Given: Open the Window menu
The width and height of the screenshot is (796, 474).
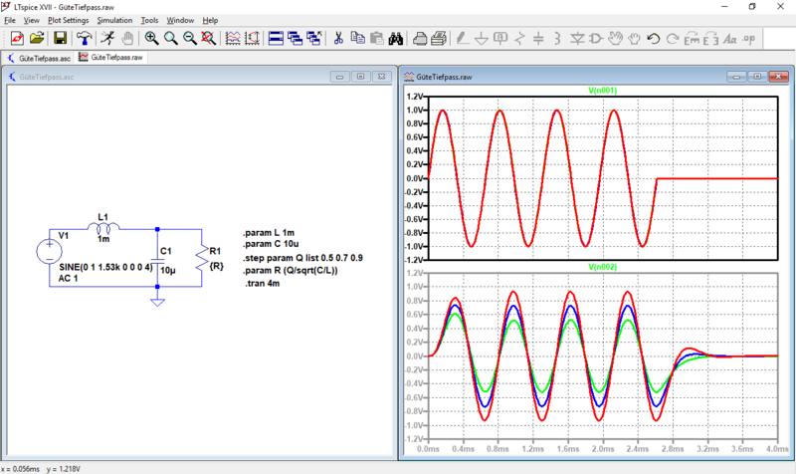Looking at the screenshot, I should tap(180, 20).
